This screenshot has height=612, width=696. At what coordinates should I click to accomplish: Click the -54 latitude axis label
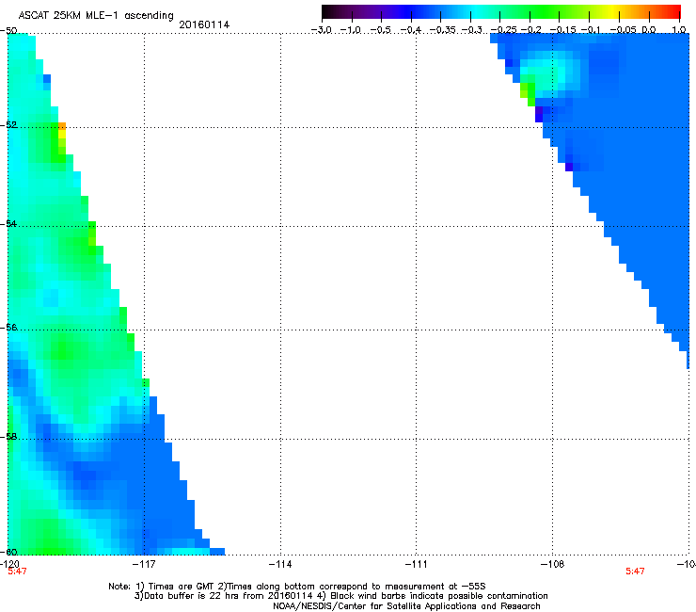[8, 223]
